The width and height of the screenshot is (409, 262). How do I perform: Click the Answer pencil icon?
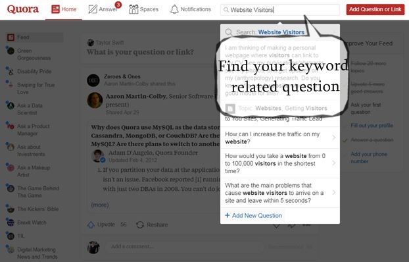click(93, 9)
